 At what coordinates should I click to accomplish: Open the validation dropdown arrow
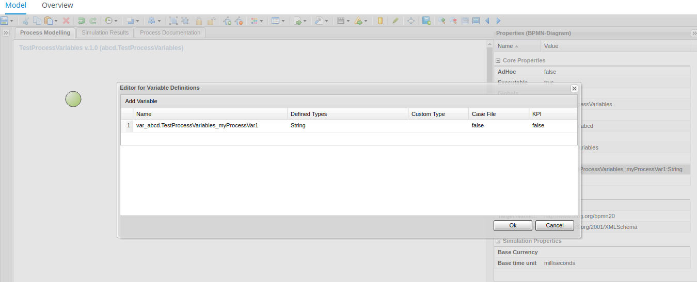pos(366,21)
